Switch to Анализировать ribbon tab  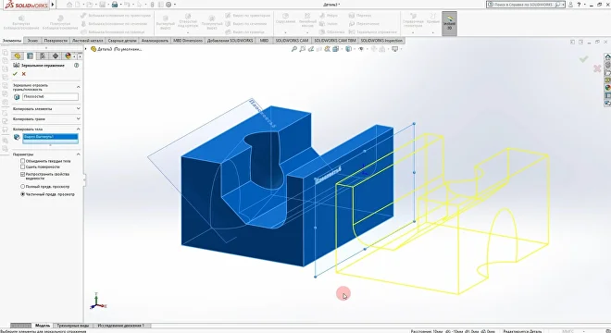pyautogui.click(x=155, y=41)
